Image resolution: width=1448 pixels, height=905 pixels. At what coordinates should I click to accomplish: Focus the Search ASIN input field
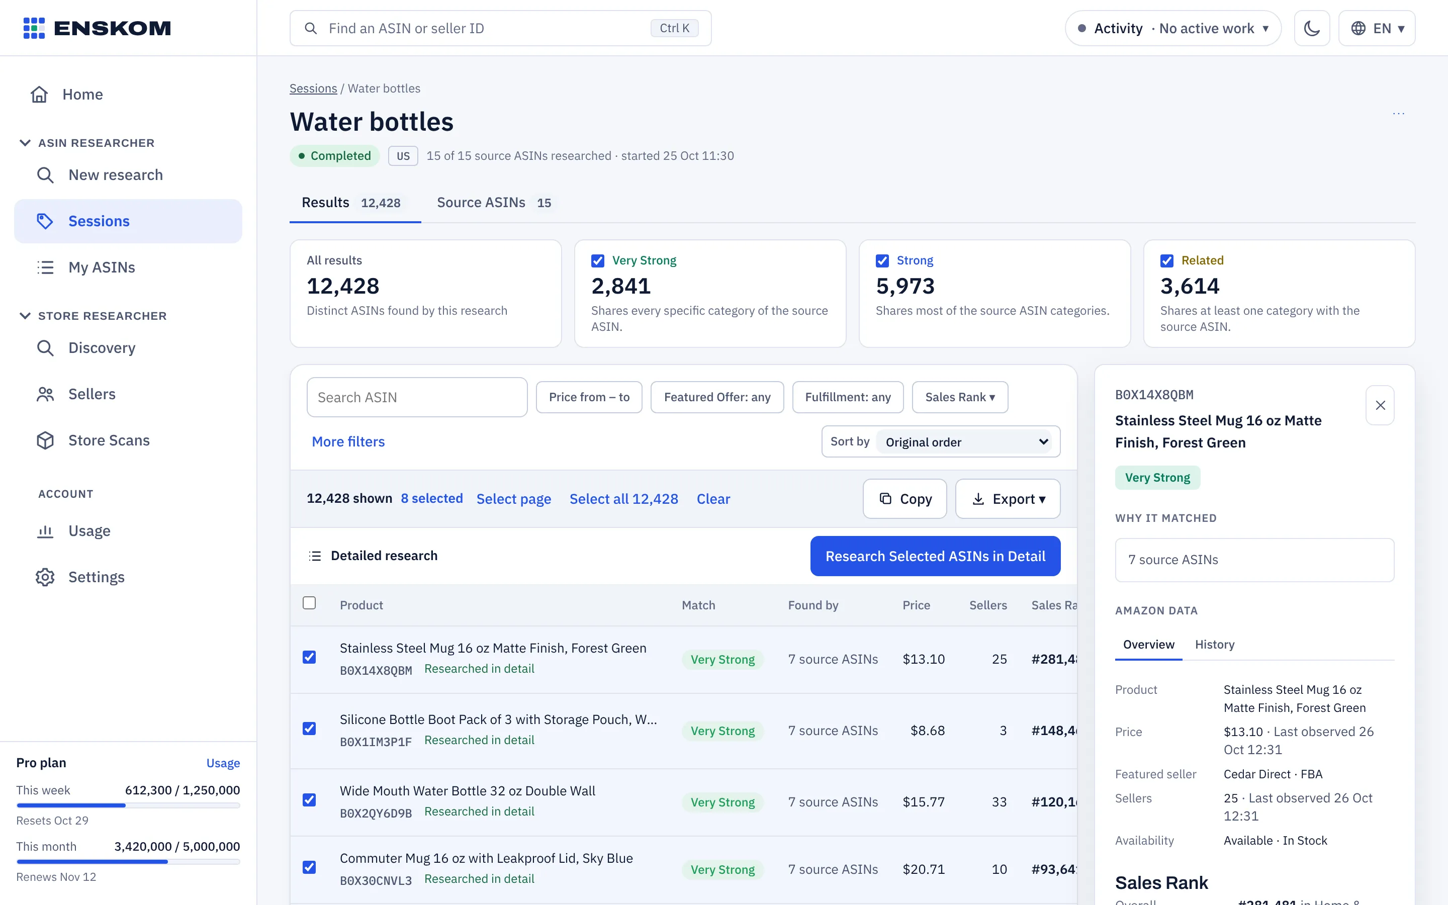click(417, 397)
